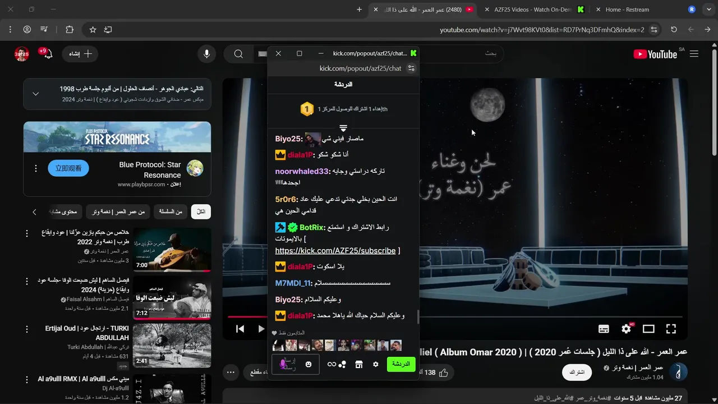Image resolution: width=718 pixels, height=404 pixels.
Task: Click the BotRix username in chat
Action: tap(312, 227)
